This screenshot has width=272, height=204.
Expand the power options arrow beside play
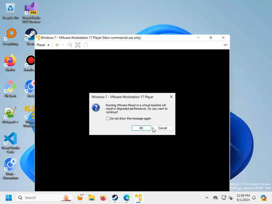coord(63,45)
